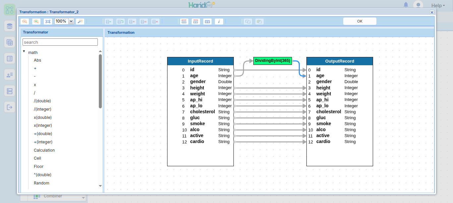Viewport: 453px width, 203px height.
Task: Click the greyed row icon with plus sign
Action: (132, 22)
